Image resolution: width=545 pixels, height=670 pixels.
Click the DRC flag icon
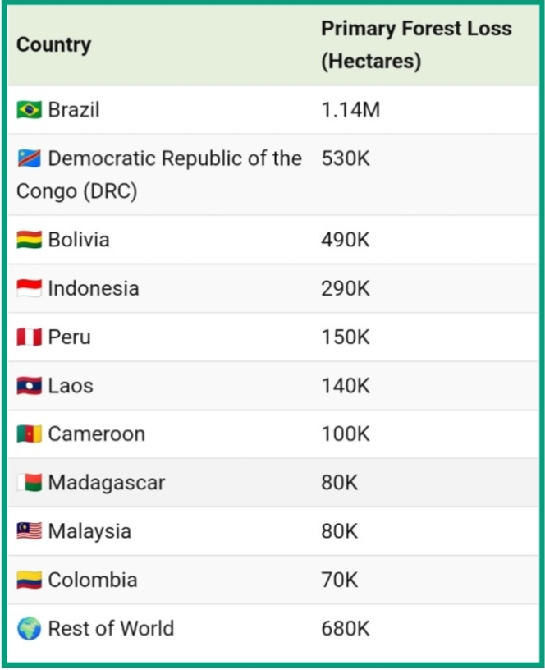pos(29,158)
